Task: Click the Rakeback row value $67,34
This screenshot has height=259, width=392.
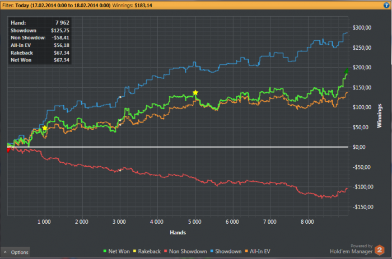Action: coord(62,53)
